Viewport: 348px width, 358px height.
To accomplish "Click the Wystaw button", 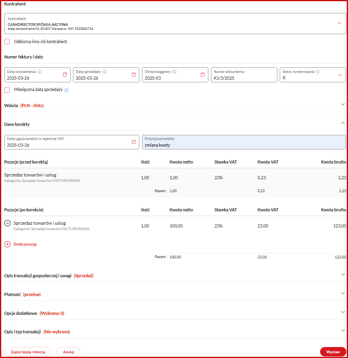I will (333, 352).
